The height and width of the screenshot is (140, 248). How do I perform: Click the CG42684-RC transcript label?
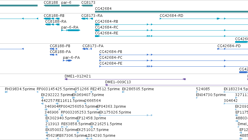pos(107,27)
